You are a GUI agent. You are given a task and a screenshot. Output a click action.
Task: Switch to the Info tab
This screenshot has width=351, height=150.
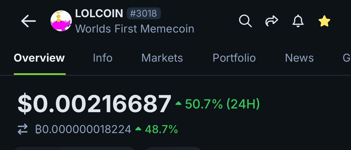(102, 58)
